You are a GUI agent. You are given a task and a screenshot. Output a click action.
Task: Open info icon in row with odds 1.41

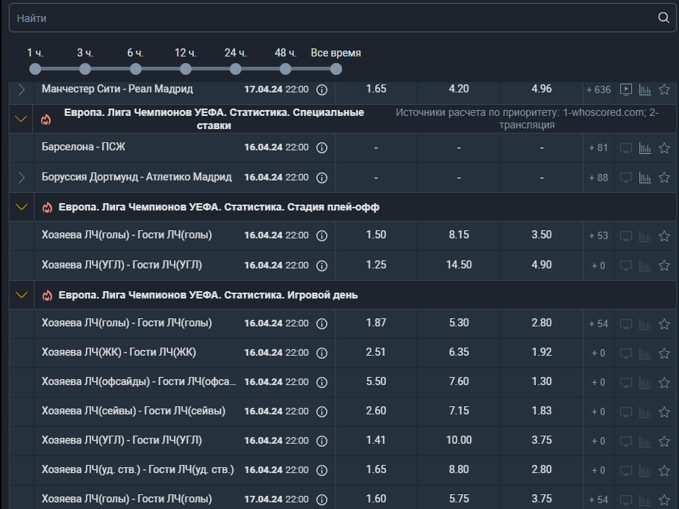point(322,441)
